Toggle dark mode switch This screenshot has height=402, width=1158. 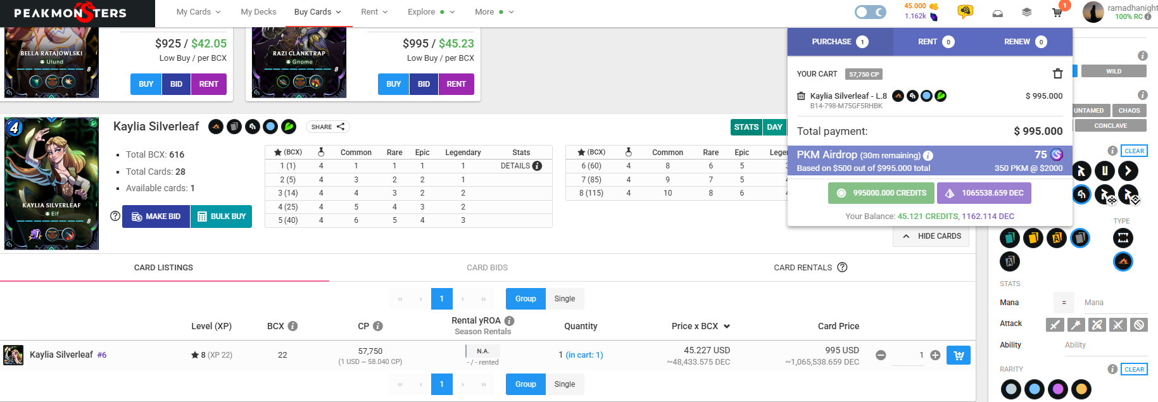(x=871, y=12)
